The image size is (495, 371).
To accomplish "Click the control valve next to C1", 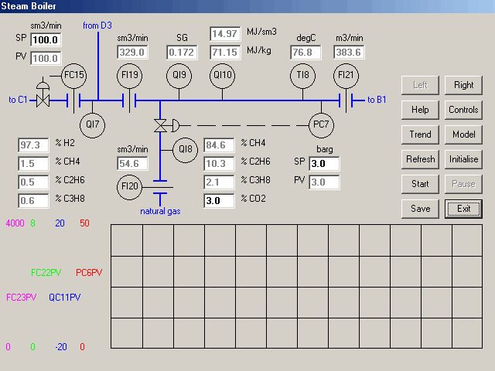I will (44, 99).
